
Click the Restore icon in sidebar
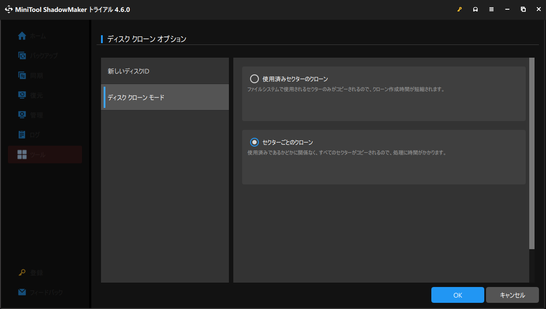[x=22, y=95]
